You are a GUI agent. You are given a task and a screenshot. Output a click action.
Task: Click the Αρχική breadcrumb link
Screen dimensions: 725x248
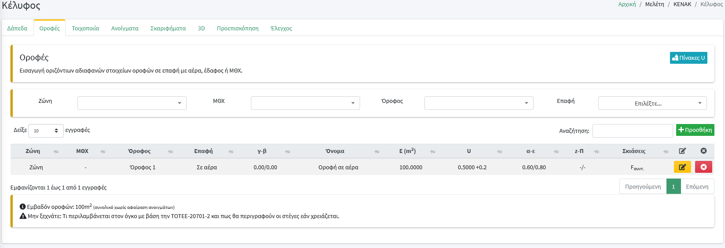(x=626, y=4)
